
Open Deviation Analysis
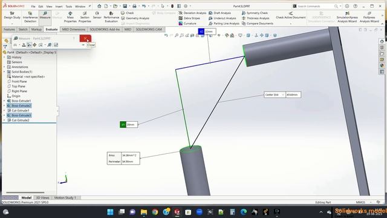tap(192, 13)
